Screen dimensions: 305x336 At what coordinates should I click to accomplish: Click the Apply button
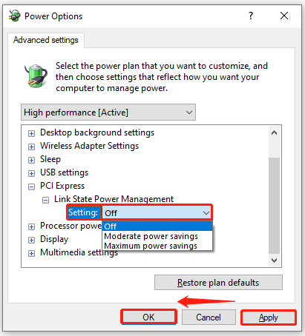pos(269,317)
